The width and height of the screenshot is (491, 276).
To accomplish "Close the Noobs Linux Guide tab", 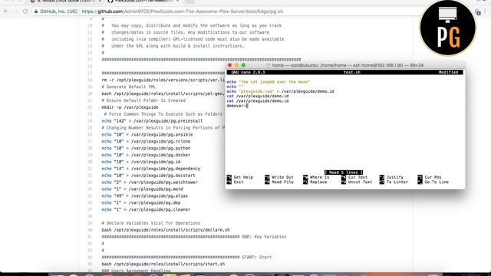I will 100,2.
